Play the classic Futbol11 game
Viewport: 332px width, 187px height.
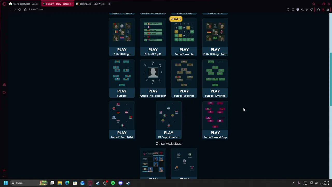[122, 93]
